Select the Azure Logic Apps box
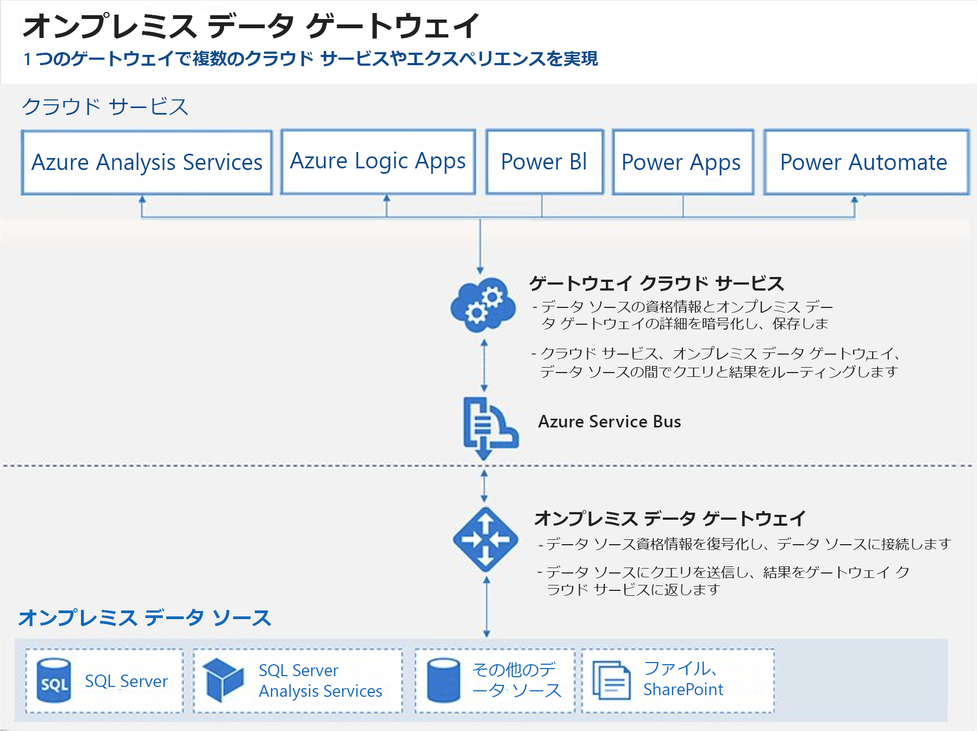Viewport: 977px width, 731px height. click(378, 162)
